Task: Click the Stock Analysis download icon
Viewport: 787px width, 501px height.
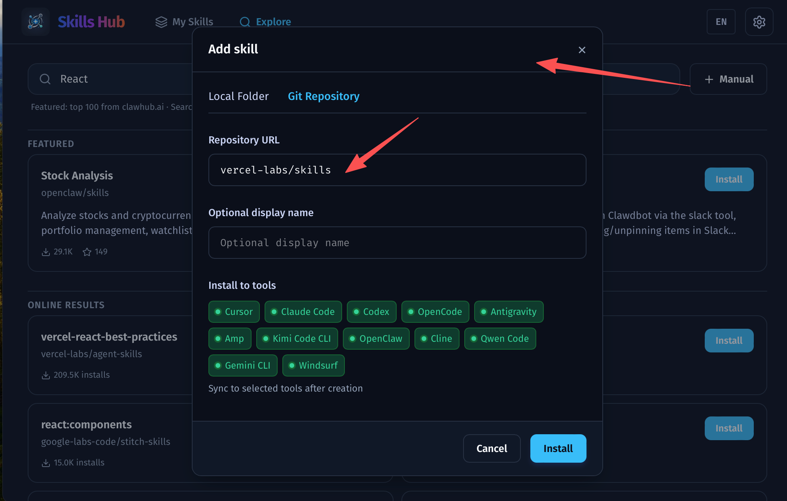Action: [46, 252]
